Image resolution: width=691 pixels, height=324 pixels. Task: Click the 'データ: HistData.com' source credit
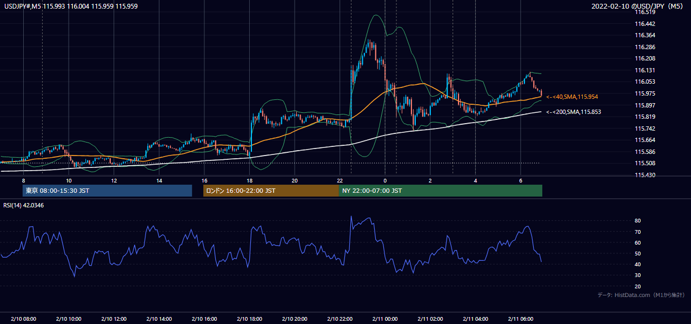pyautogui.click(x=641, y=295)
